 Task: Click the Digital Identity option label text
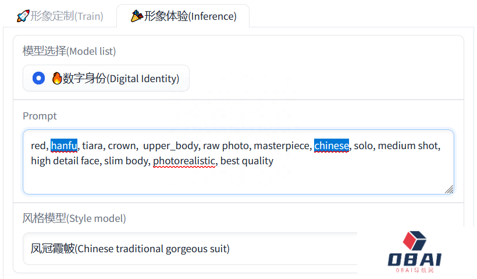(x=121, y=78)
